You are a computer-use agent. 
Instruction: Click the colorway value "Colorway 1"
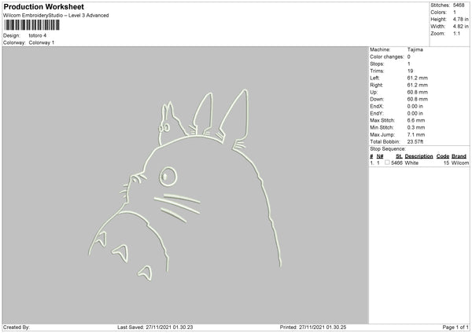[42, 42]
